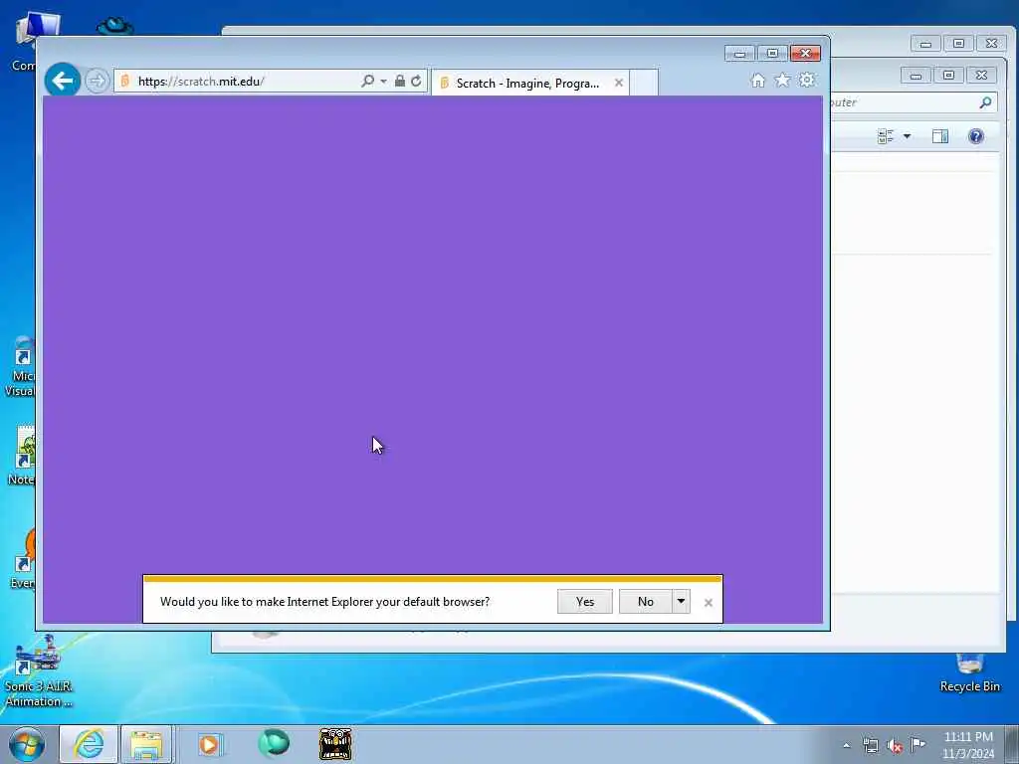
Task: Close the Scratch tab
Action: 619,83
